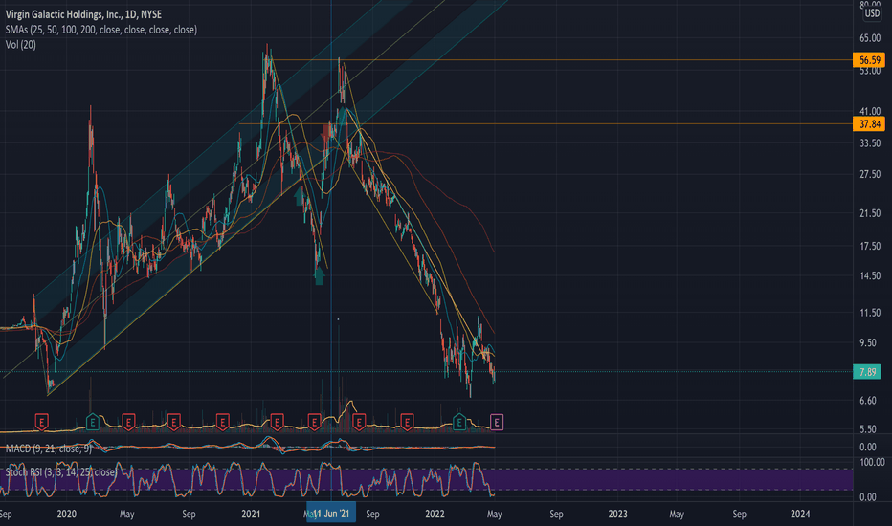Image resolution: width=892 pixels, height=526 pixels.
Task: Click the 2020 label on time axis
Action: point(67,515)
